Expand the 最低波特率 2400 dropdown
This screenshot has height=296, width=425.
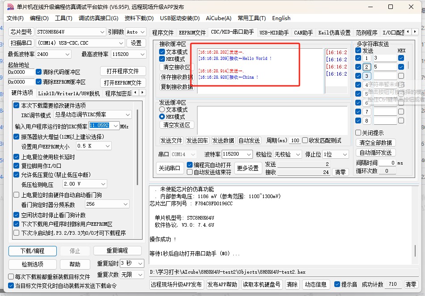click(x=67, y=54)
